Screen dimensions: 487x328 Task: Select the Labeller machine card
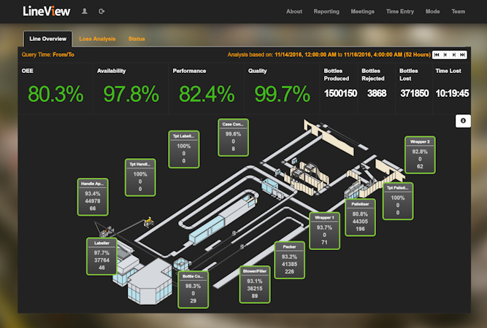pos(102,257)
